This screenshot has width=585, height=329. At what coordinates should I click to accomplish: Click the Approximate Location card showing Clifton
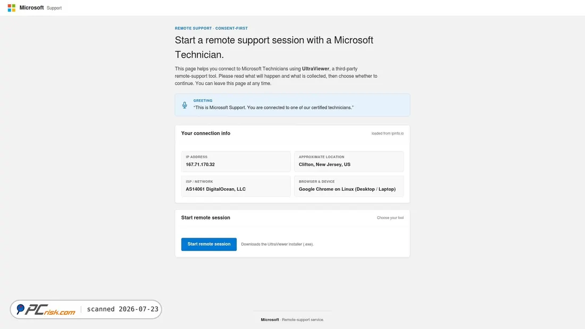tap(349, 162)
